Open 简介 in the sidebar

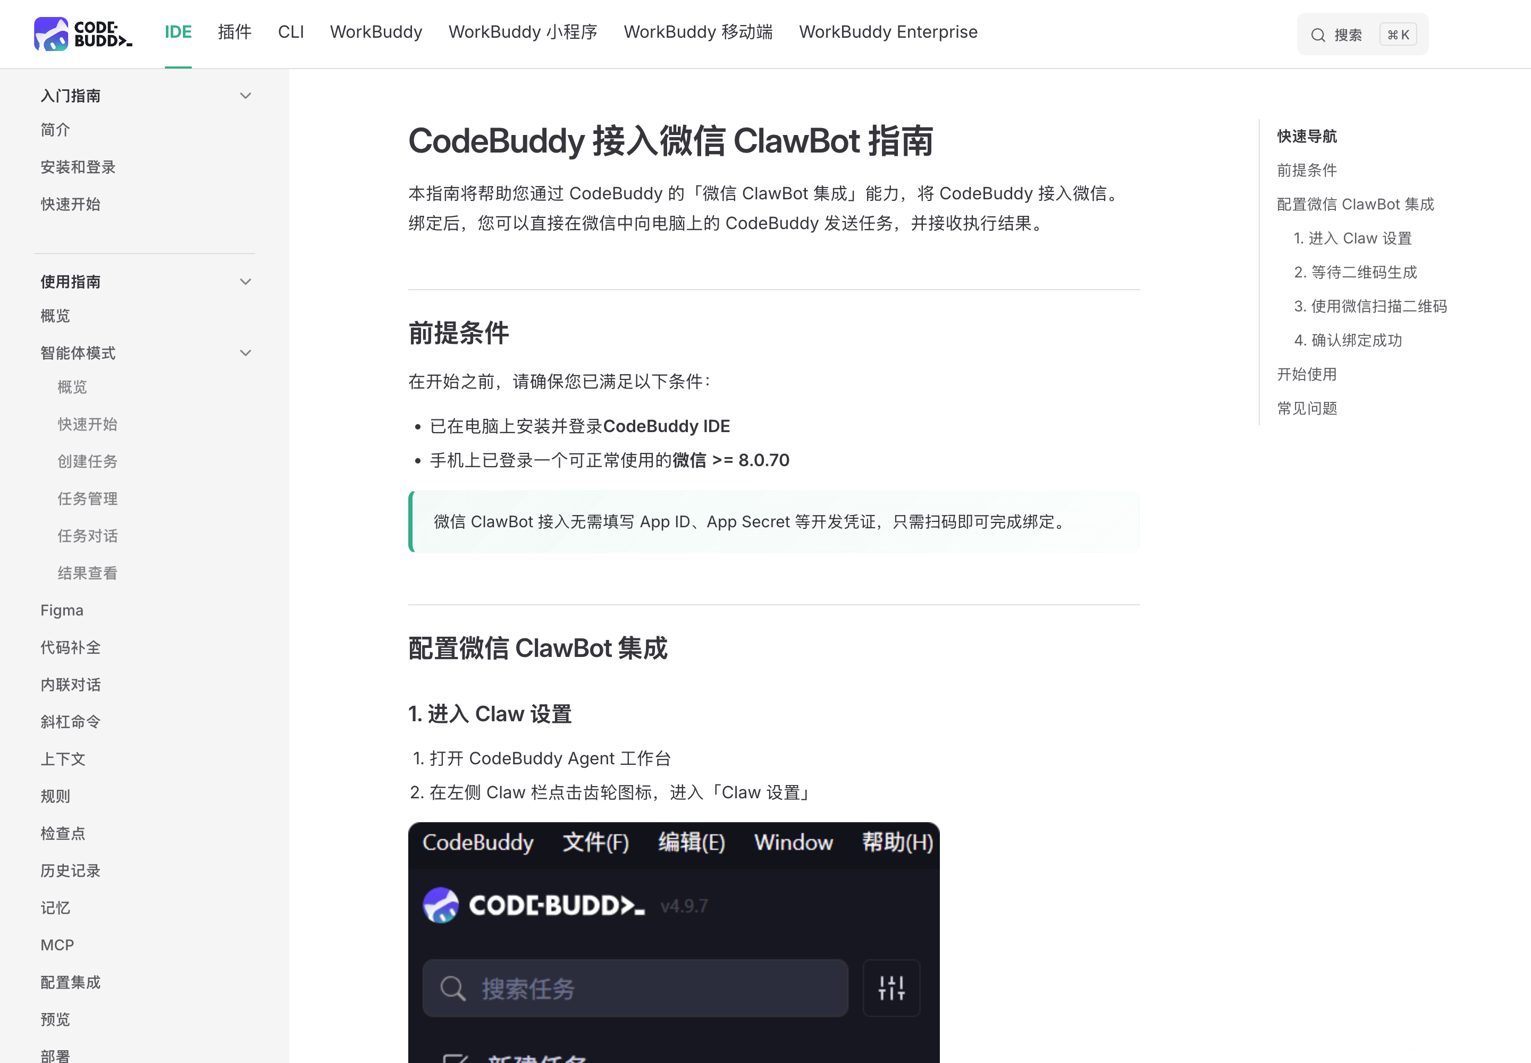point(55,130)
